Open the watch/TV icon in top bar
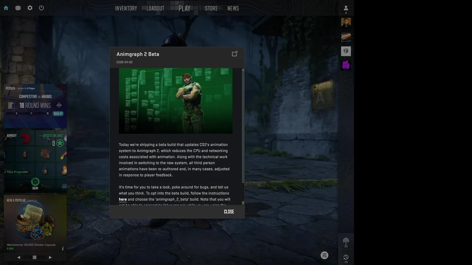The height and width of the screenshot is (265, 472). pos(18,8)
